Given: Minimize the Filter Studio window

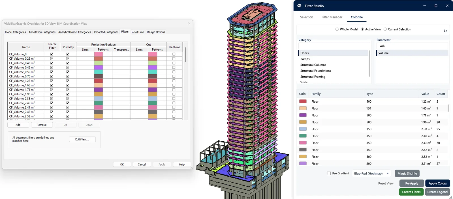Looking at the screenshot, I should [425, 6].
